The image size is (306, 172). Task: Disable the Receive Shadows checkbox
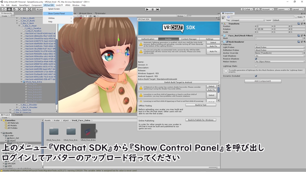click(x=255, y=59)
